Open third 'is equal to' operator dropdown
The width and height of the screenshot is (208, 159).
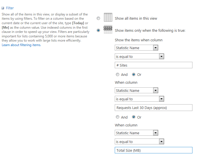coord(161,142)
